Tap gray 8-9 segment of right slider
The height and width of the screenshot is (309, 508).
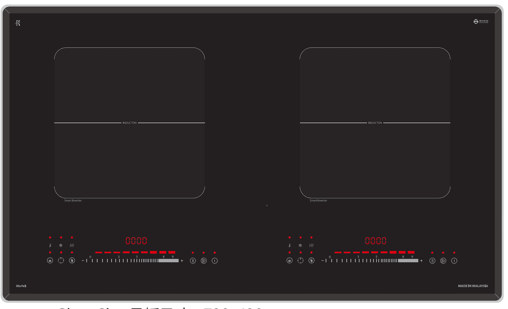click(408, 260)
